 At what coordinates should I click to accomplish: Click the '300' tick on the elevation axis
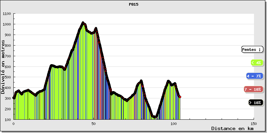click(7, 98)
